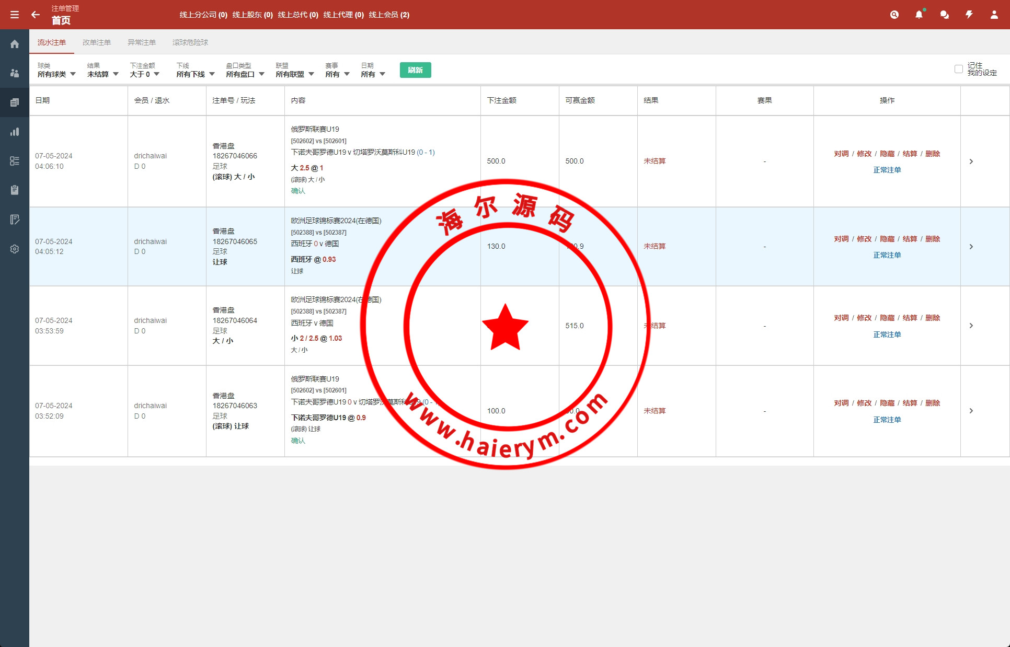Click 线上会员 (2) in header
The image size is (1010, 647).
[x=389, y=15]
